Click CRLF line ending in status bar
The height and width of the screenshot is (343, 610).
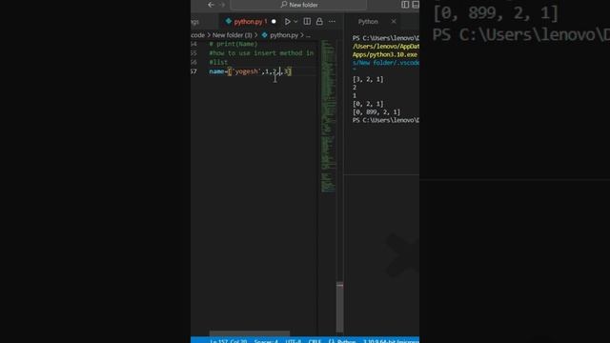pos(315,341)
